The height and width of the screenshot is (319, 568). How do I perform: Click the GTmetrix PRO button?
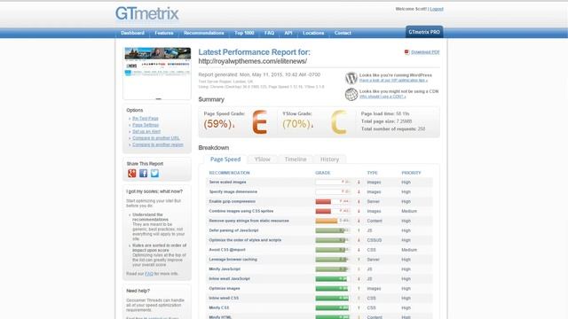424,32
